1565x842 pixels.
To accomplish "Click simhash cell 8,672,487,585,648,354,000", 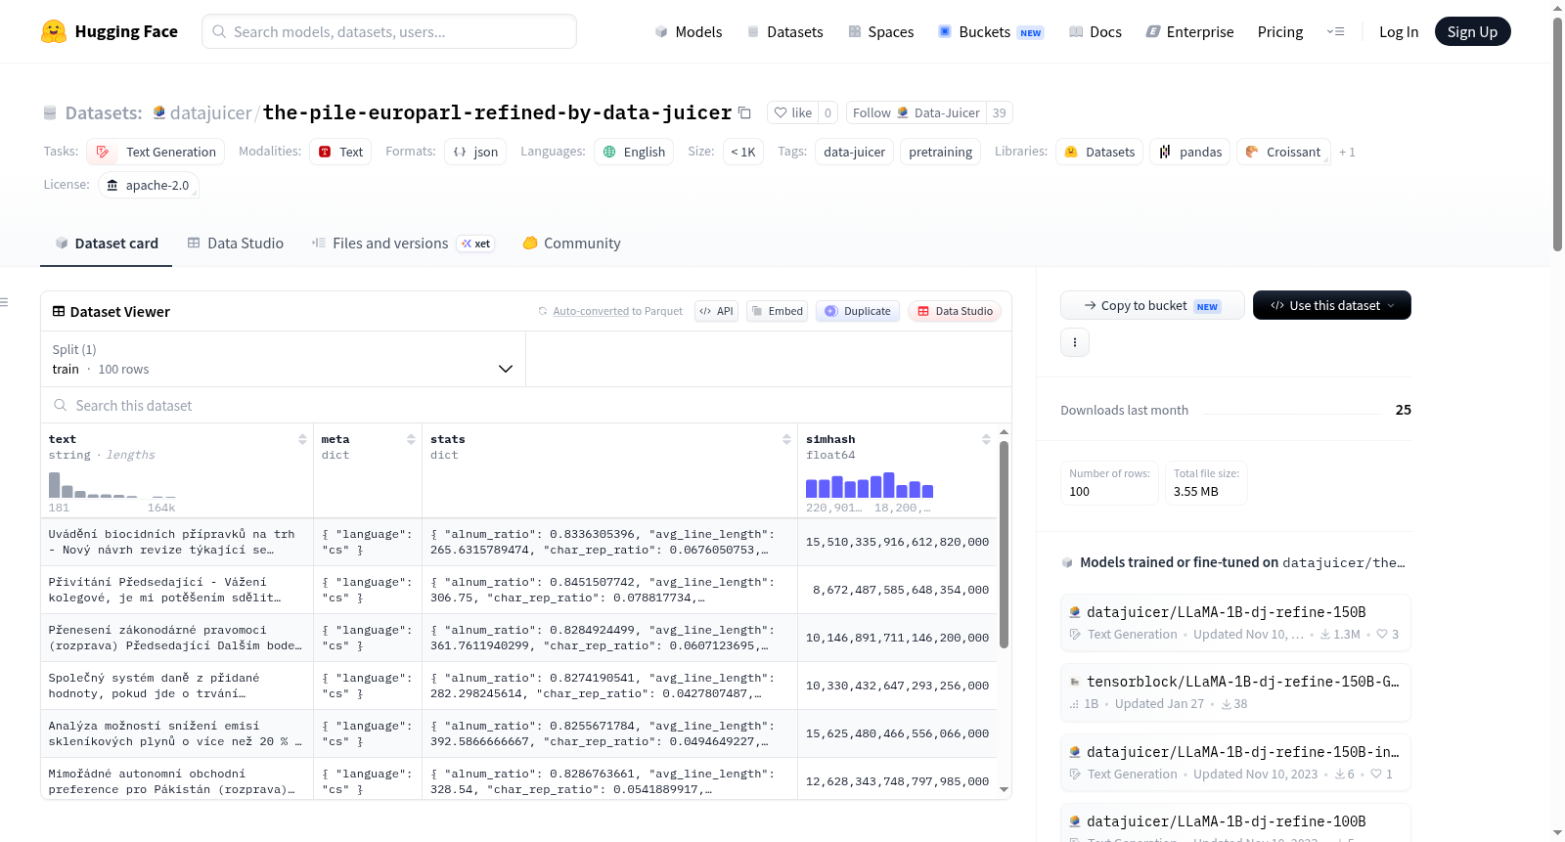I will 897,590.
